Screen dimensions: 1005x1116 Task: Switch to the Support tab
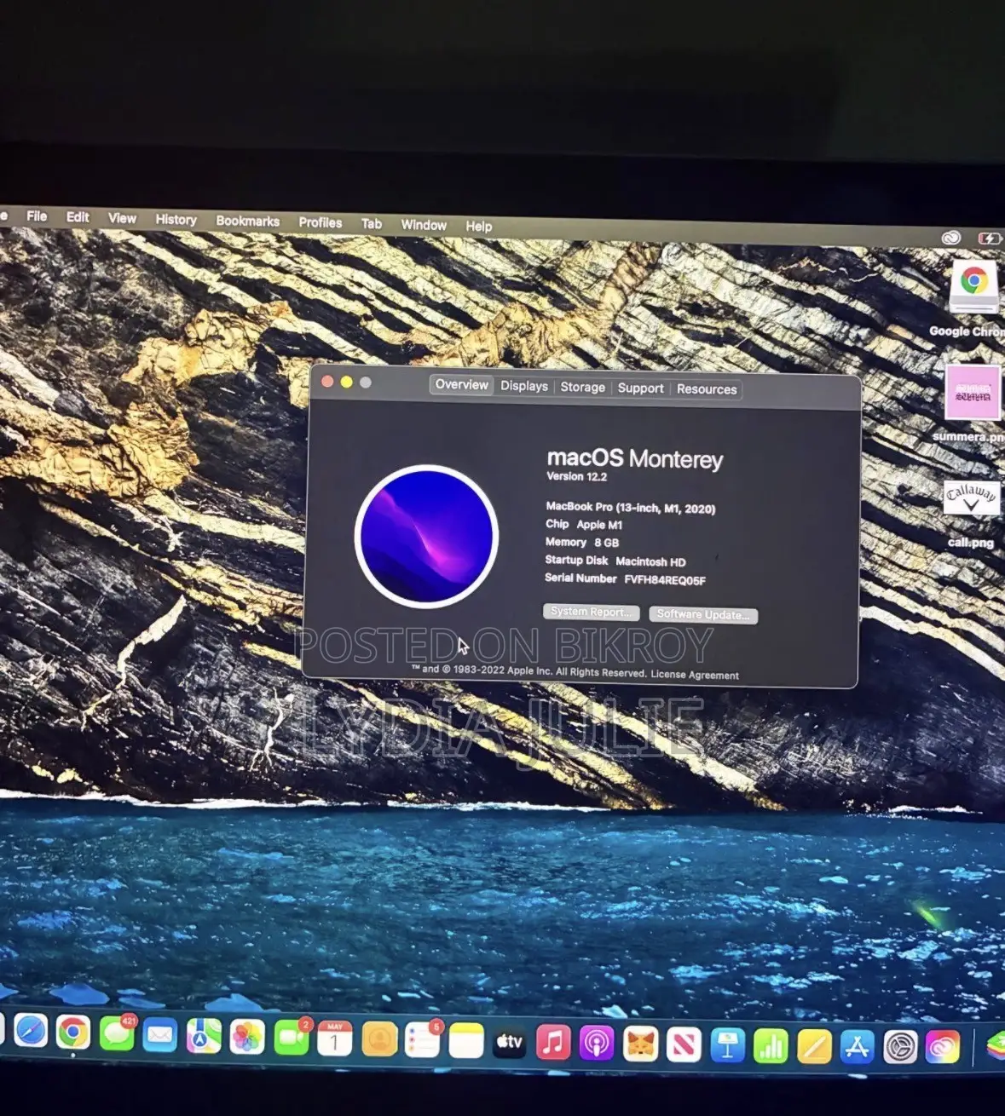pyautogui.click(x=640, y=388)
